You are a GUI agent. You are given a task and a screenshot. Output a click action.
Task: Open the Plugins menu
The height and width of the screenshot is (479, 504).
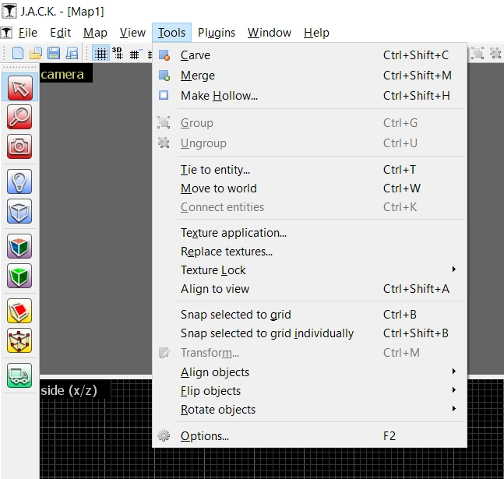(217, 33)
